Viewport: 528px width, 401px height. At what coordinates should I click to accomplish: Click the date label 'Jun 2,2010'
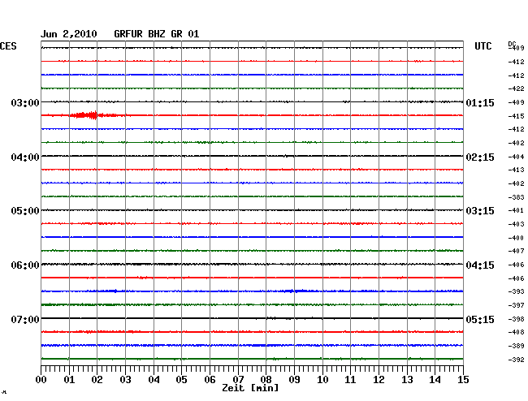coord(69,34)
